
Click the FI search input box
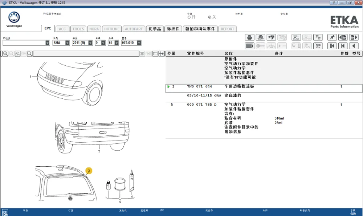click(24, 43)
